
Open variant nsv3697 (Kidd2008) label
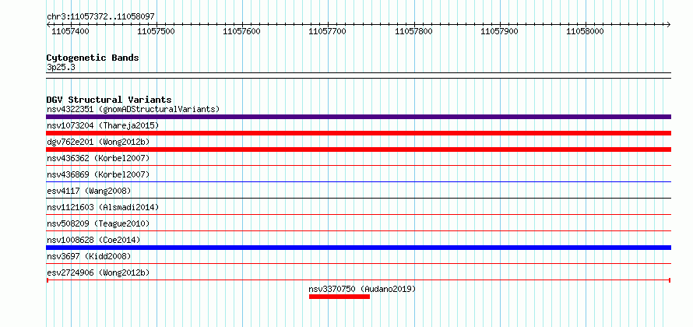click(90, 256)
